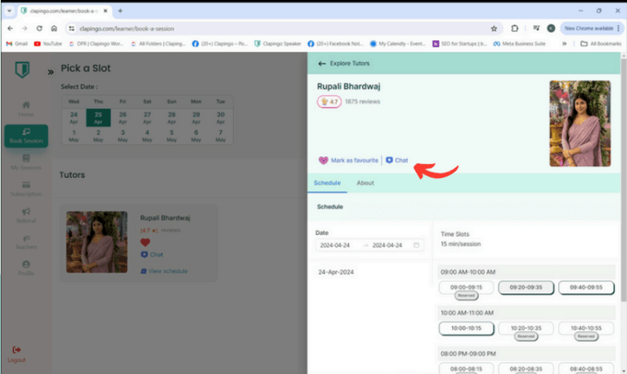Screen dimensions: 627x374
Task: Switch to the About tab
Action: (x=365, y=183)
